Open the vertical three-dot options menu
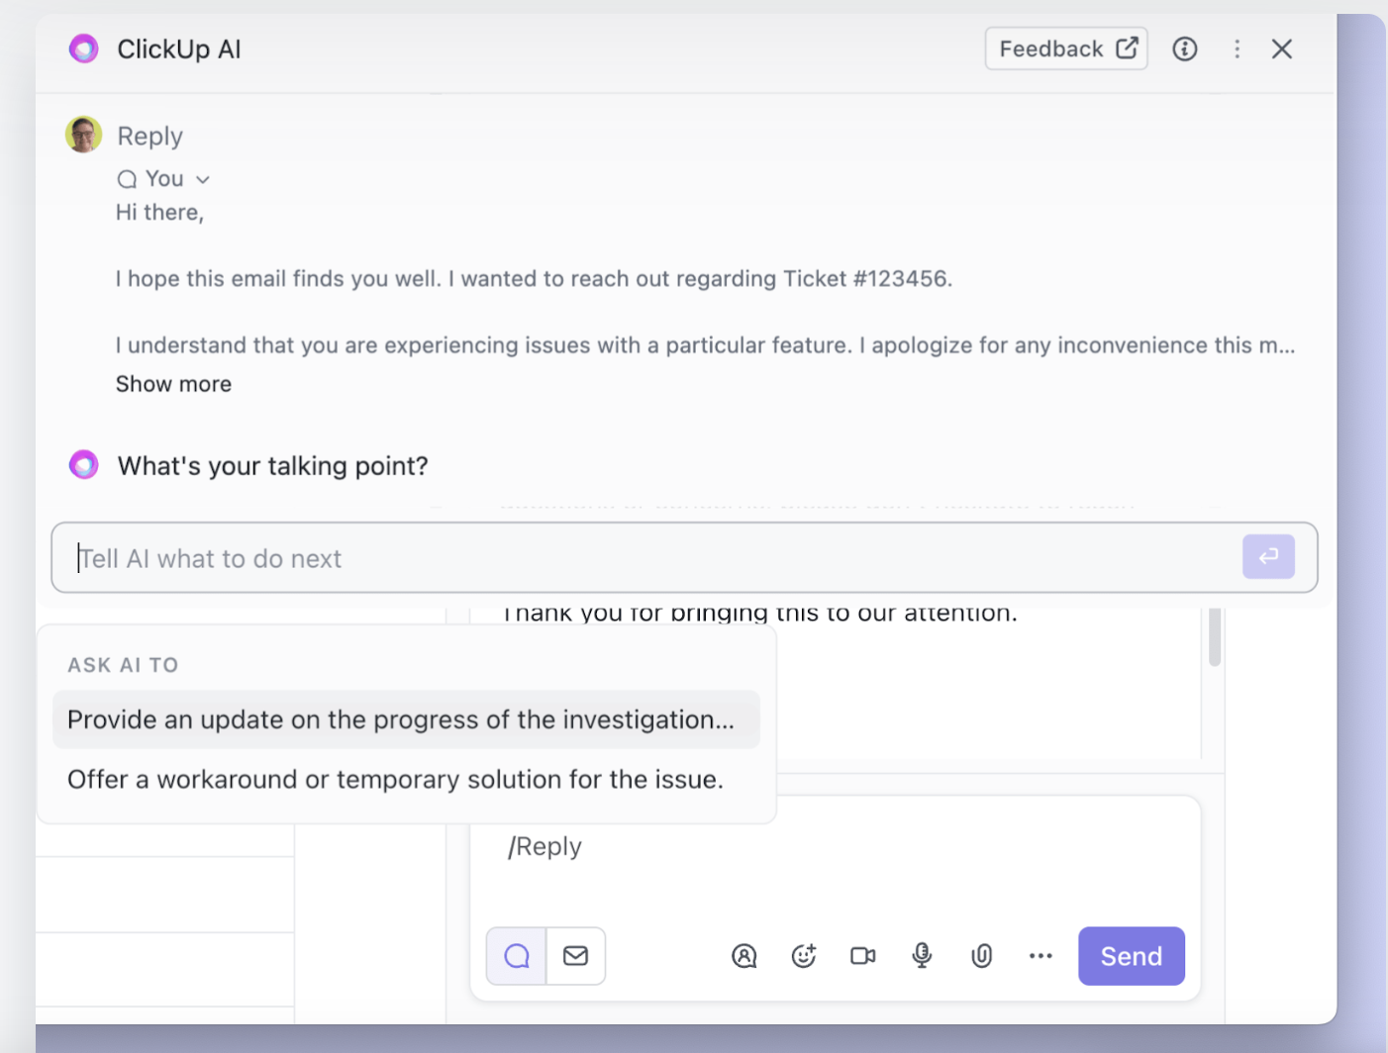This screenshot has width=1388, height=1053. (1237, 48)
